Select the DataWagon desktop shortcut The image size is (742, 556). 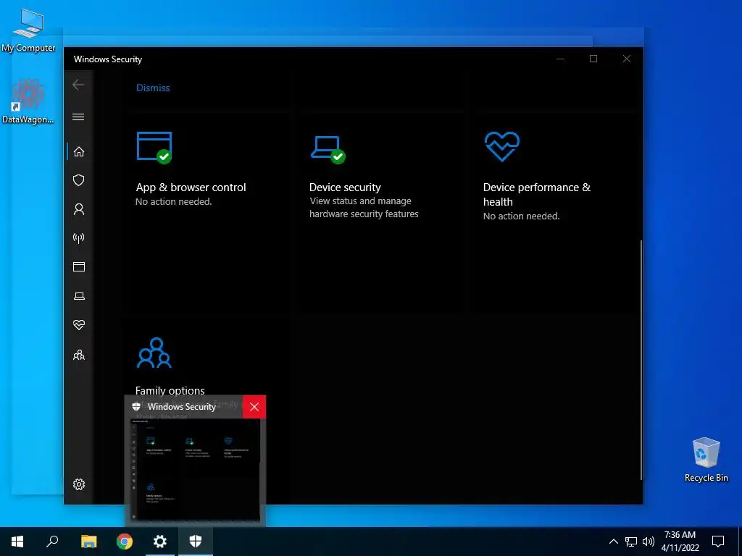(28, 101)
